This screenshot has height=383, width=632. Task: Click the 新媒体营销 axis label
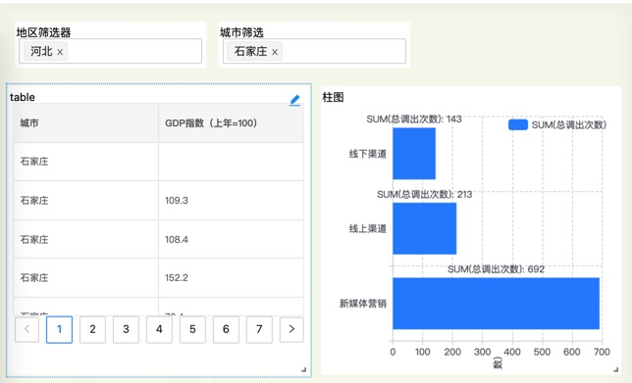point(363,304)
